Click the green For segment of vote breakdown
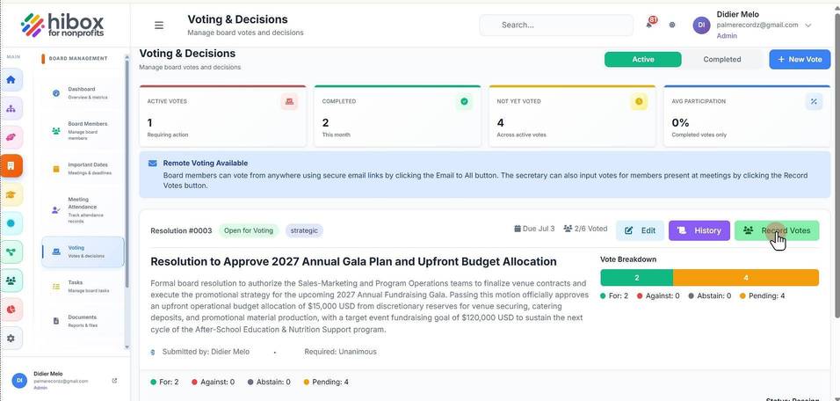This screenshot has height=401, width=840. coord(636,278)
